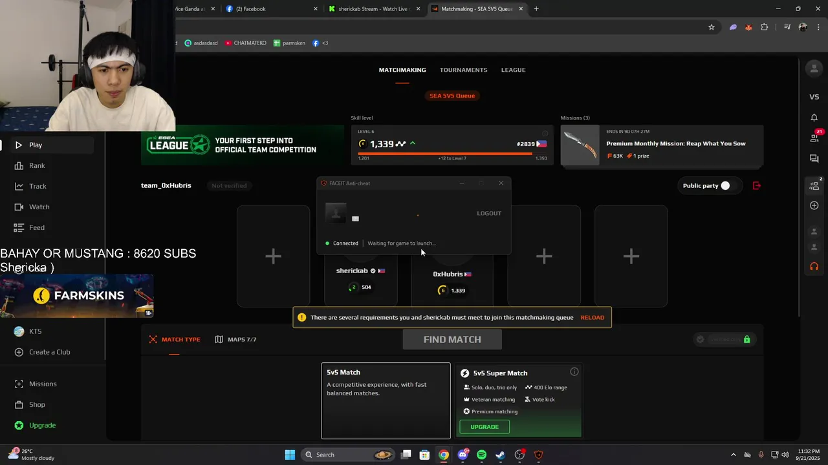The image size is (828, 465).
Task: Open the skill level info icon
Action: pyautogui.click(x=545, y=133)
